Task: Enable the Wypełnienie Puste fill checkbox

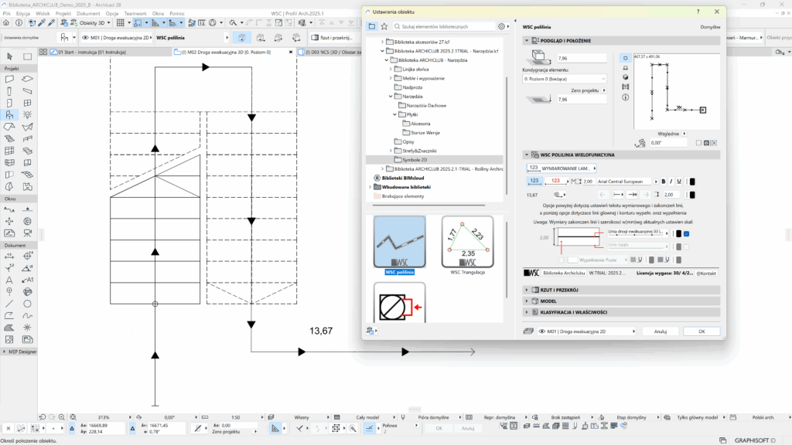Action: pyautogui.click(x=562, y=260)
